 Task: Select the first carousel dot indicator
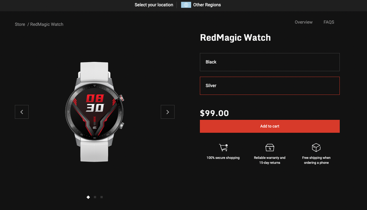[x=88, y=197]
